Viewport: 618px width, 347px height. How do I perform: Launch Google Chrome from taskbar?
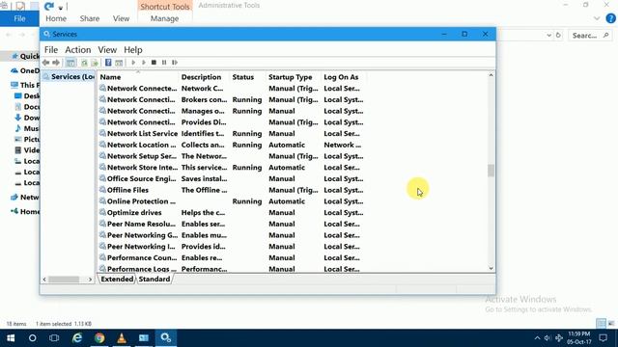[99, 338]
